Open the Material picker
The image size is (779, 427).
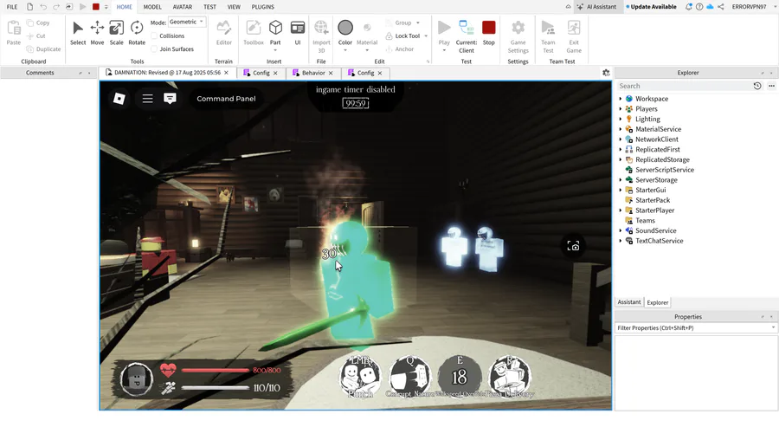pos(367,34)
